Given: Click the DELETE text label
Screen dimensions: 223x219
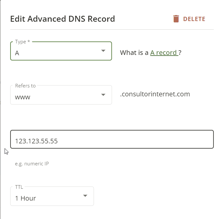Looking at the screenshot, I should point(194,19).
